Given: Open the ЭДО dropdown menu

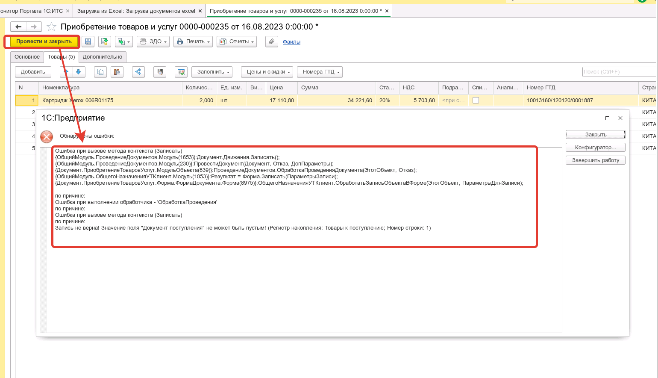Looking at the screenshot, I should 153,41.
